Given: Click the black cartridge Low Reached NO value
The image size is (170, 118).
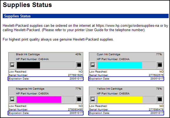Looking at the screenshot, I should [x=81, y=72].
